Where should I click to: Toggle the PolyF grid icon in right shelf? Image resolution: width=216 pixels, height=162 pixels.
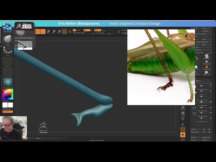point(183,118)
